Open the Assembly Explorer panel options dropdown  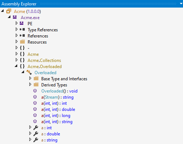tap(181, 4)
